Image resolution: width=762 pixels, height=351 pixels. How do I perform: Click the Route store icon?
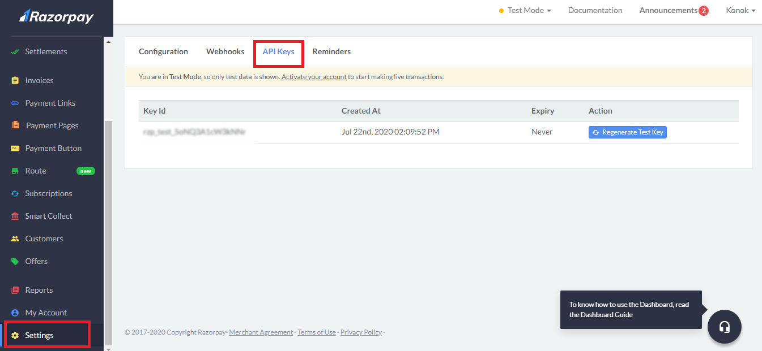(x=15, y=171)
